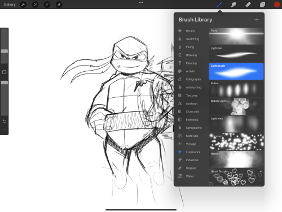Pick the Bokeh Lights brush
The height and width of the screenshot is (212, 282).
pyautogui.click(x=236, y=106)
